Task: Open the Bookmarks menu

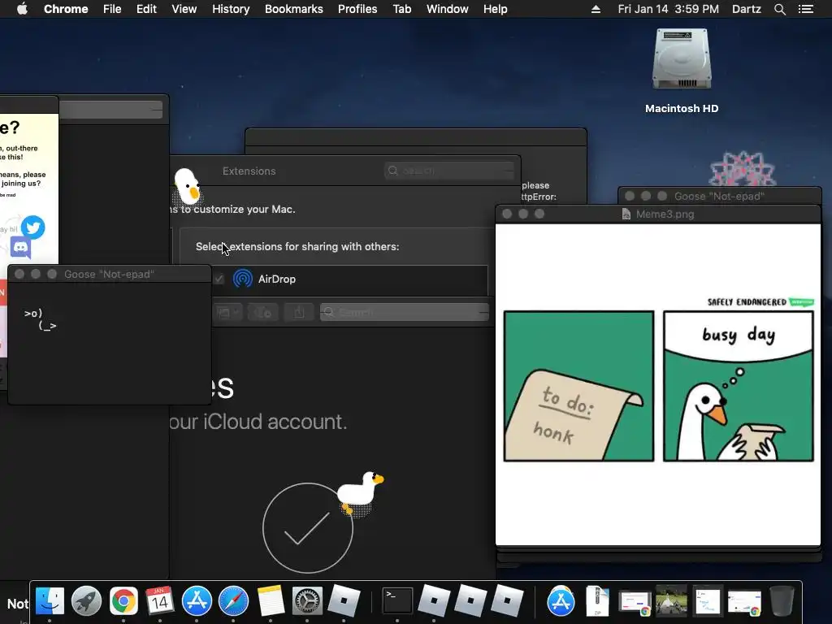Action: (x=294, y=9)
